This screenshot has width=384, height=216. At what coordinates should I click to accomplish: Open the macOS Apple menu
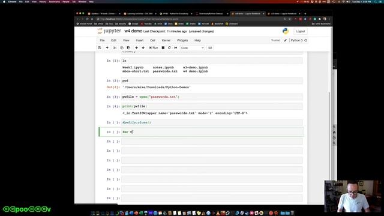(x=4, y=1)
